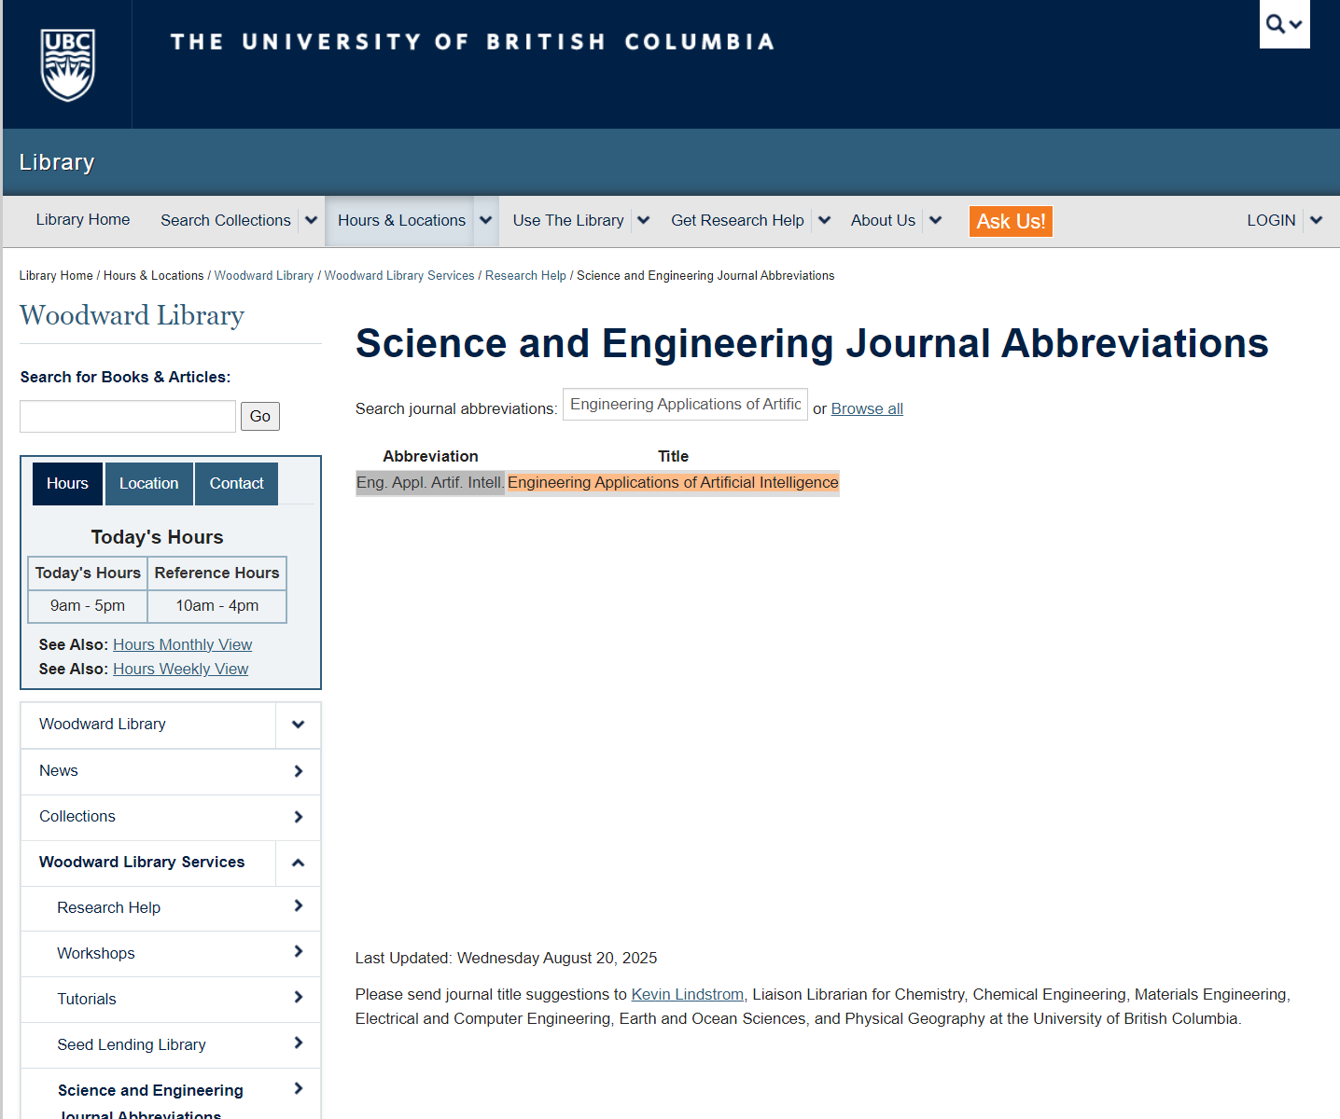Click Library heading link in blue bar
Image resolution: width=1340 pixels, height=1119 pixels.
(x=57, y=162)
